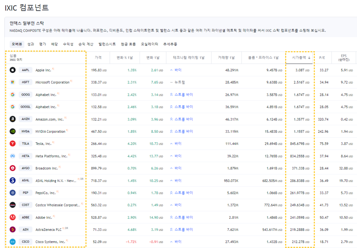Click the Costco logo icon
Image resolution: width=357 pixels, height=248 pixels.
tap(13, 205)
